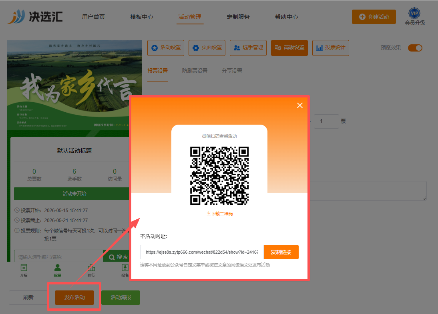Click the contestant search input field
The image size is (438, 314).
59,256
